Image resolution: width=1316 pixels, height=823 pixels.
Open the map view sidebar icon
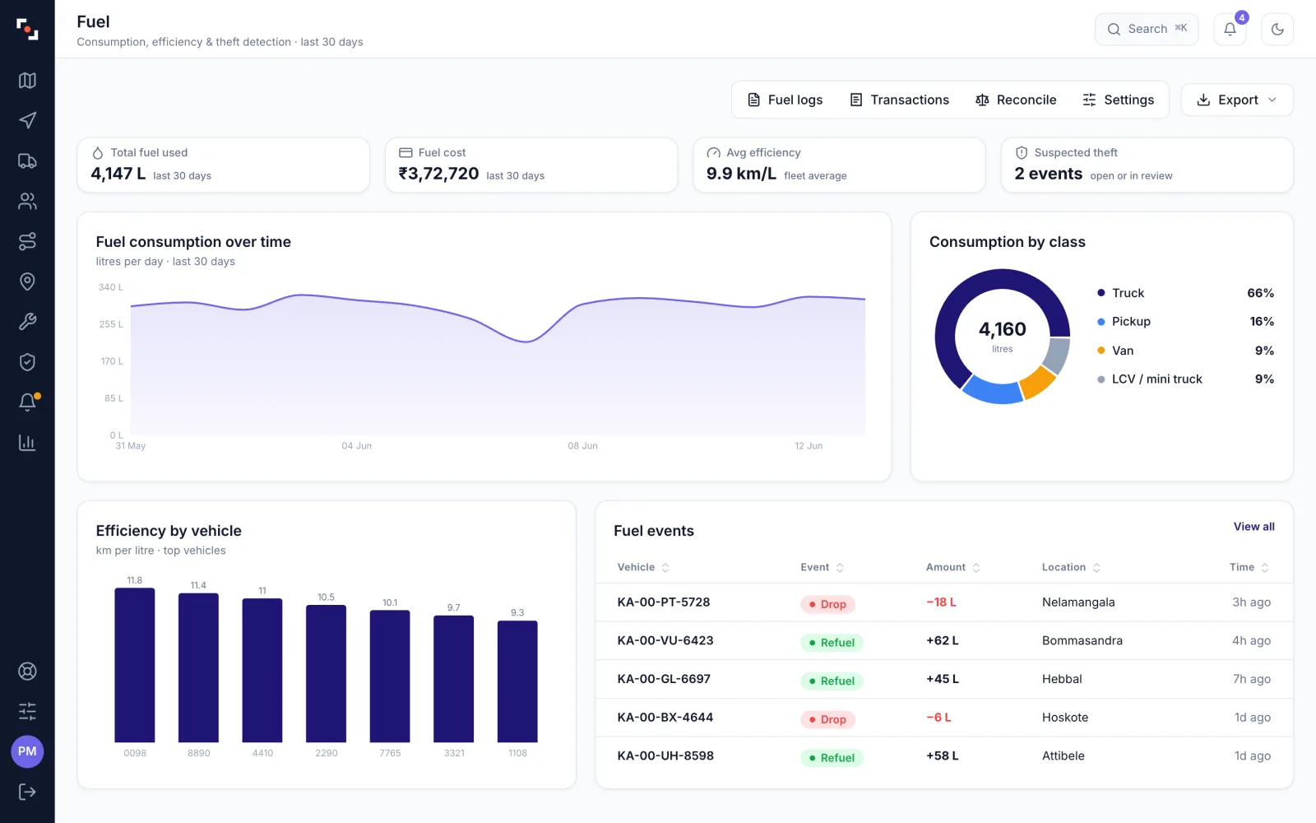[27, 81]
